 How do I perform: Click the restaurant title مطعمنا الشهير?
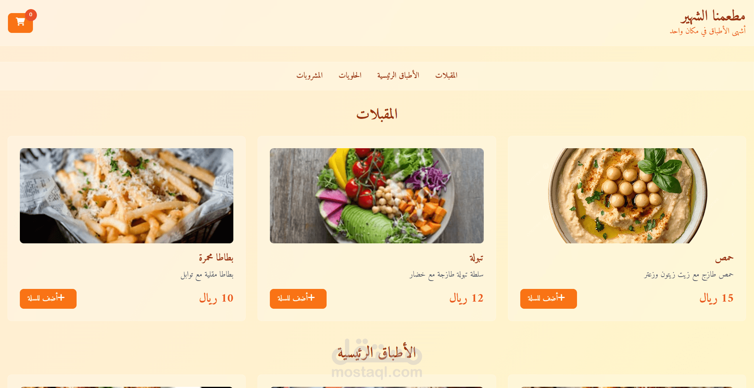point(713,16)
